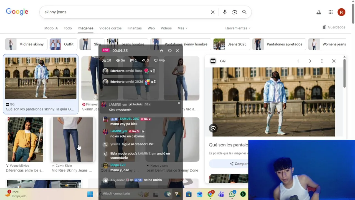Switch to the Videos tab
Image resolution: width=355 pixels, height=200 pixels.
coord(166,28)
